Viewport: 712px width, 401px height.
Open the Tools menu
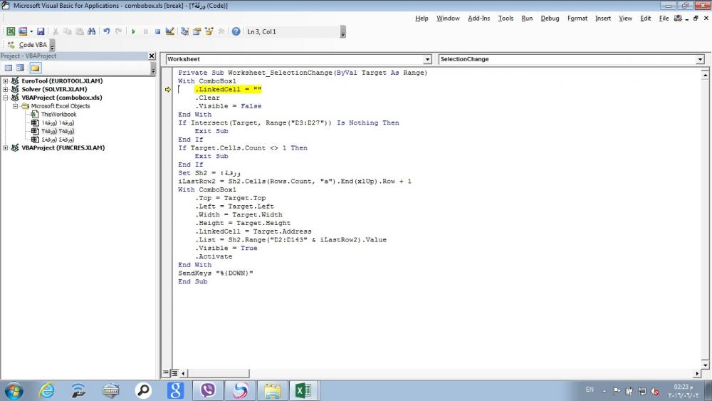coord(506,19)
